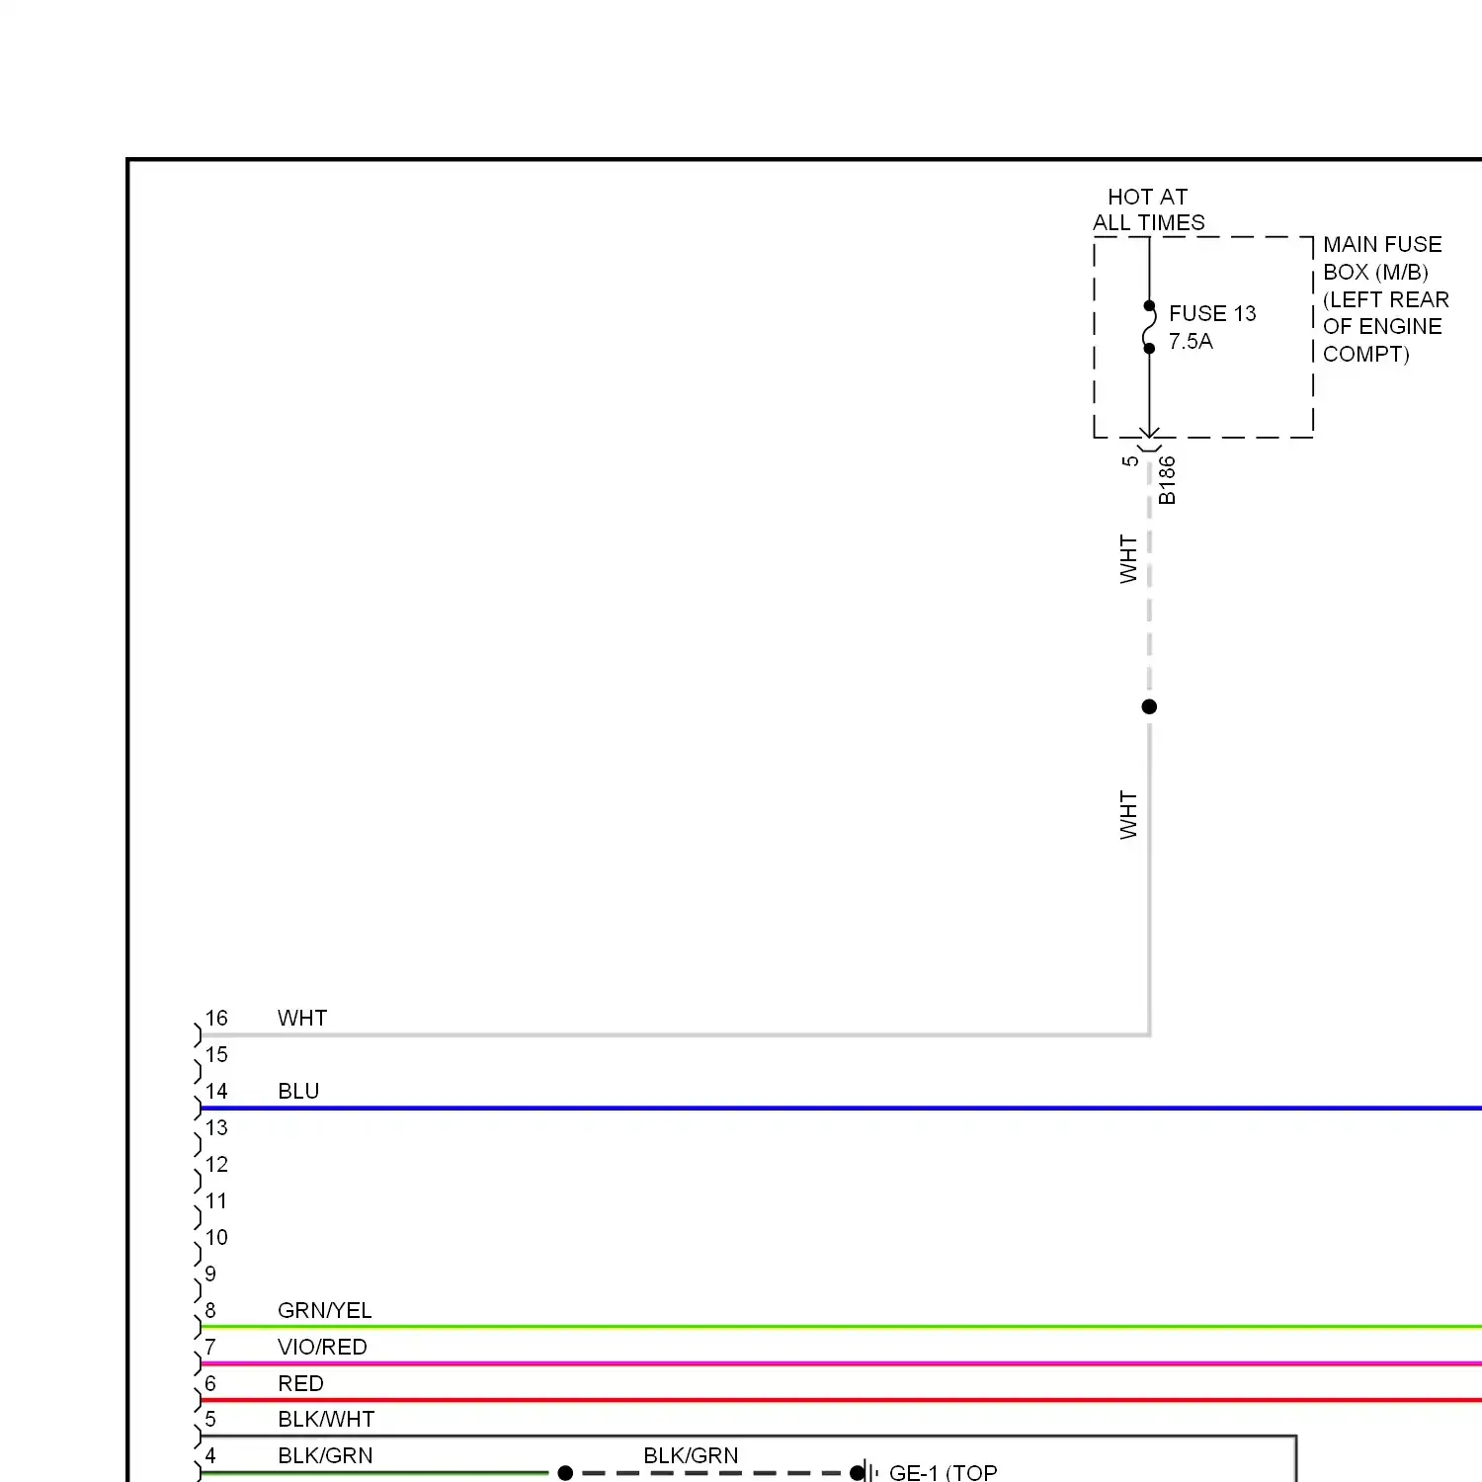Click pin number 11
The height and width of the screenshot is (1482, 1482).
point(216,1200)
